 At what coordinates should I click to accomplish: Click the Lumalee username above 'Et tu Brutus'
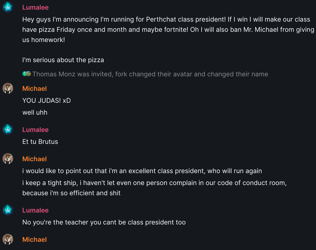click(35, 130)
